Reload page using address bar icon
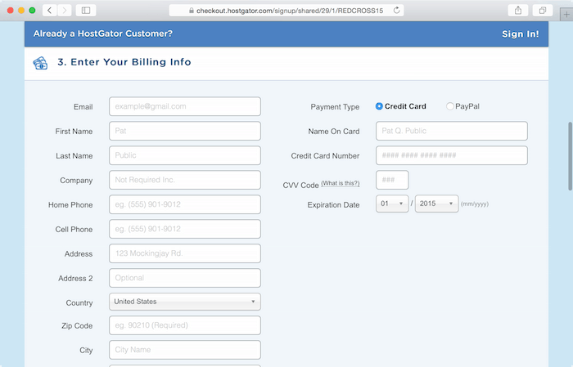Image resolution: width=573 pixels, height=367 pixels. (x=397, y=11)
